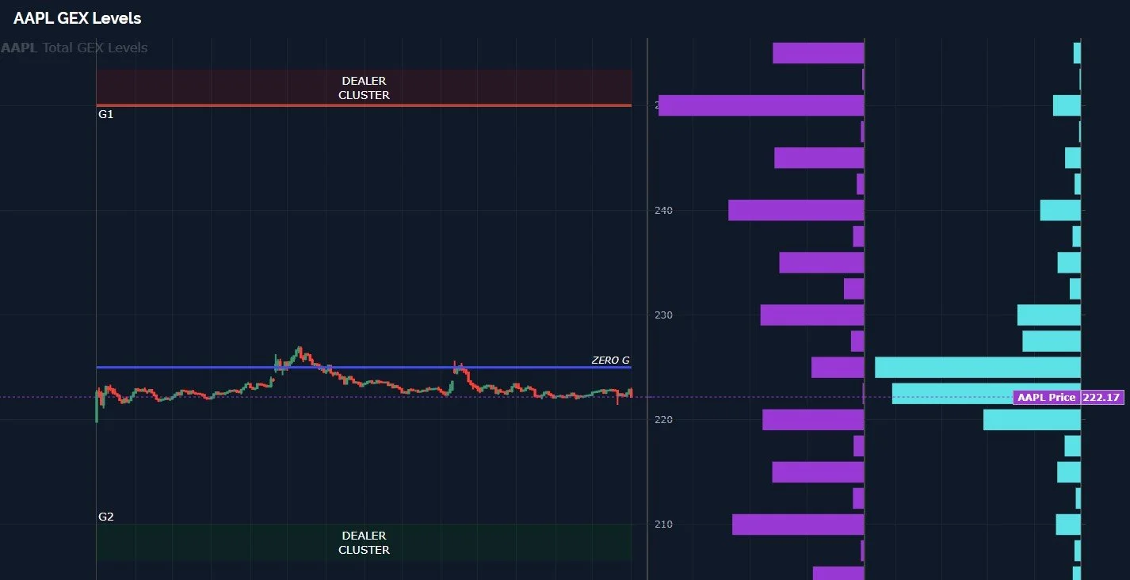
Task: Click the ZERO G line label
Action: pos(610,361)
